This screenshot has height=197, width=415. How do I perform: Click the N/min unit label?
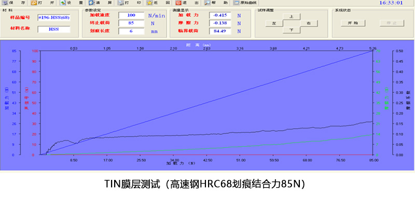pos(157,16)
